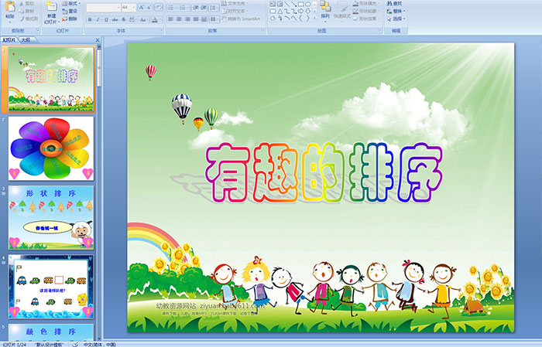Screen dimensions: 542x347
Task: Toggle strikethrough formatting
Action: click(115, 19)
